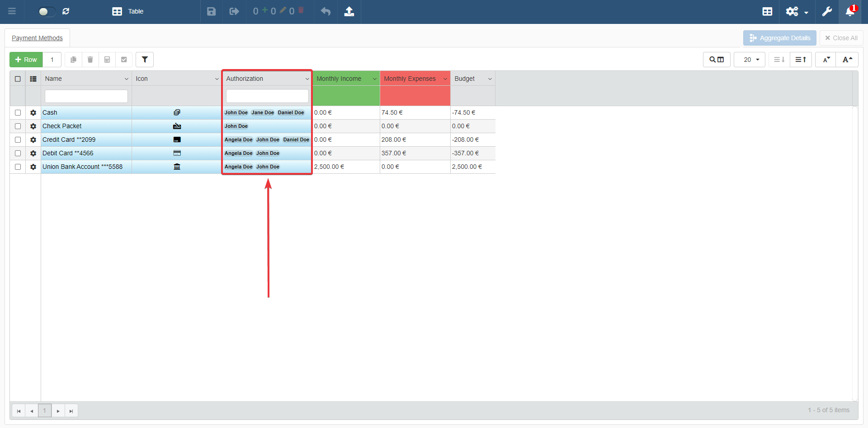Tick the select-all header checkbox
Screen dimensions: 868x428
18,79
